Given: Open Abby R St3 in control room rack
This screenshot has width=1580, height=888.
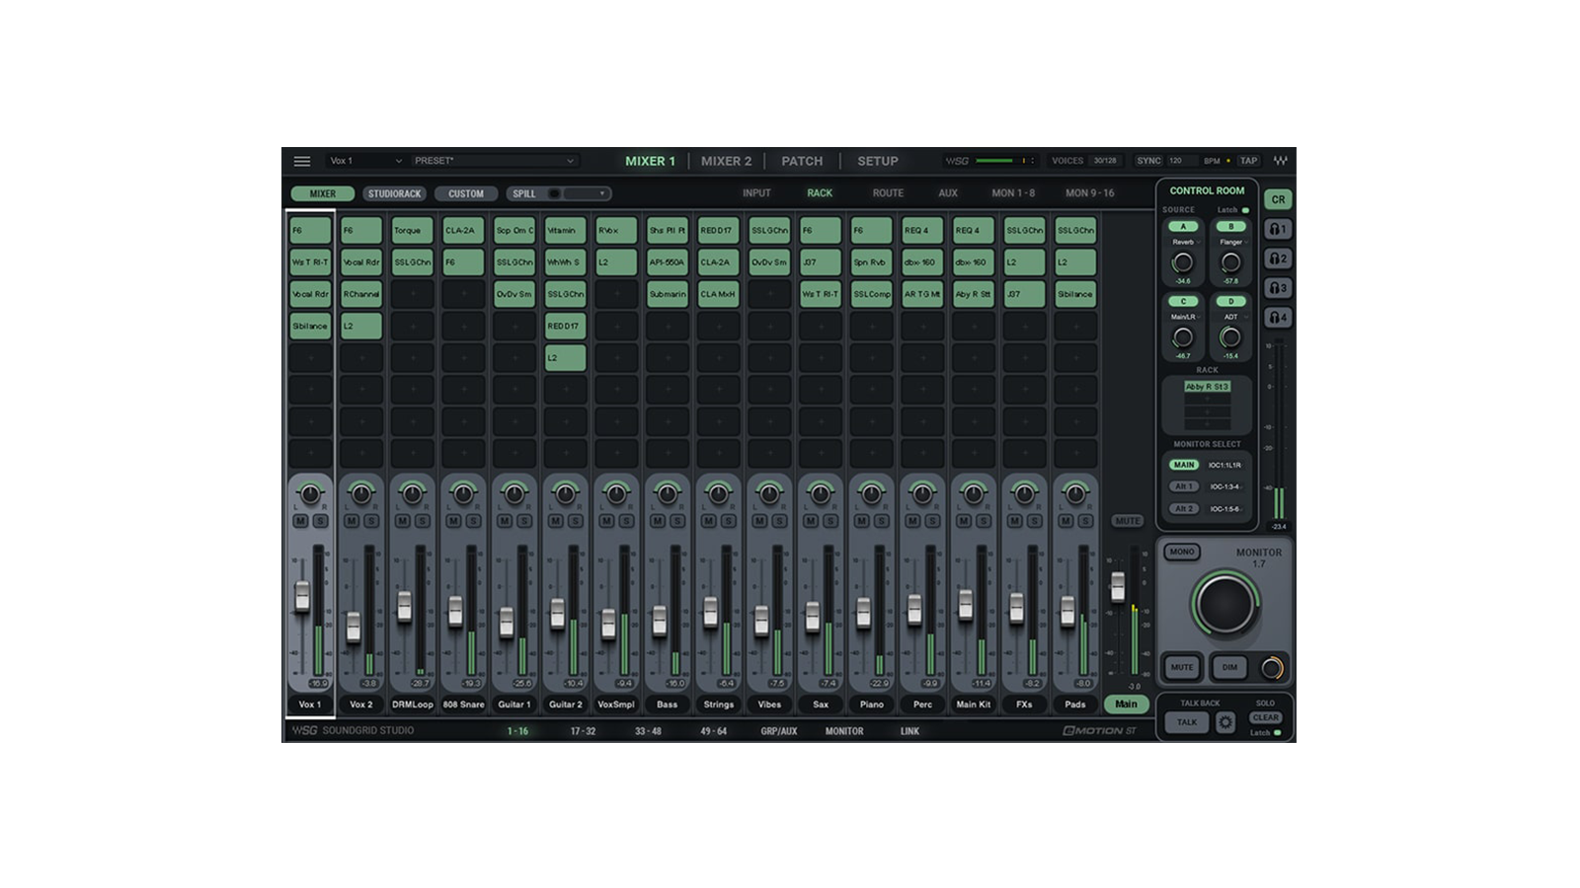Looking at the screenshot, I should (1207, 387).
